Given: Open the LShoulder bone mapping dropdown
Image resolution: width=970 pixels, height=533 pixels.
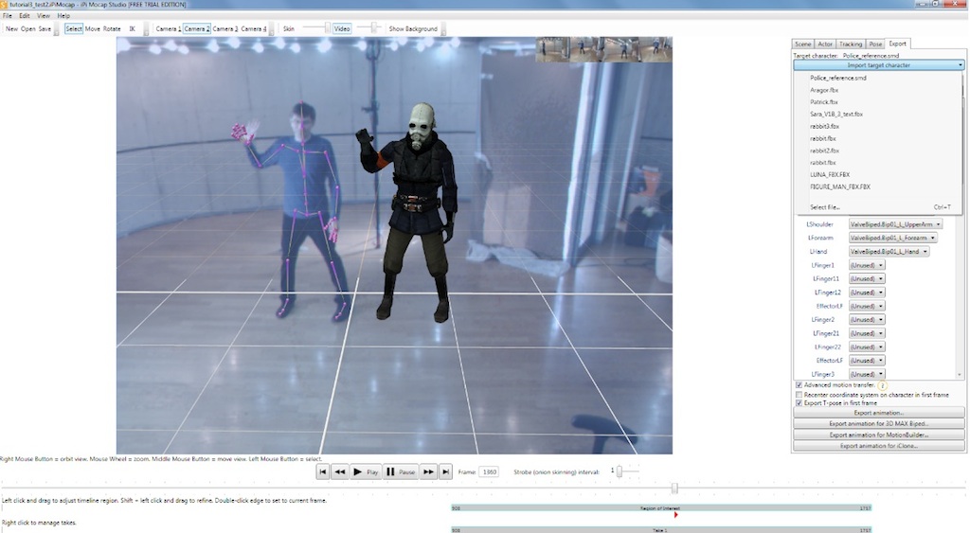Looking at the screenshot, I should tap(895, 224).
